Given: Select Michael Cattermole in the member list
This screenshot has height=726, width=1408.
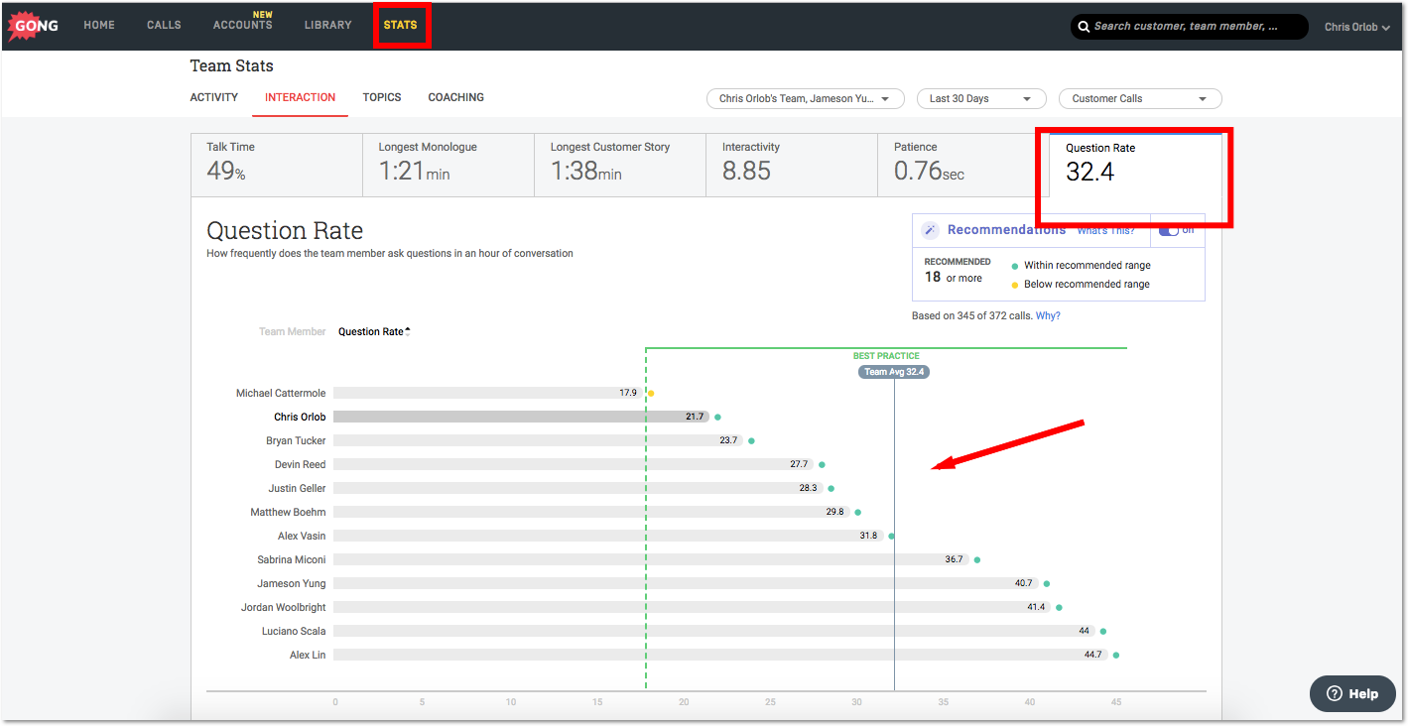Looking at the screenshot, I should pyautogui.click(x=281, y=393).
